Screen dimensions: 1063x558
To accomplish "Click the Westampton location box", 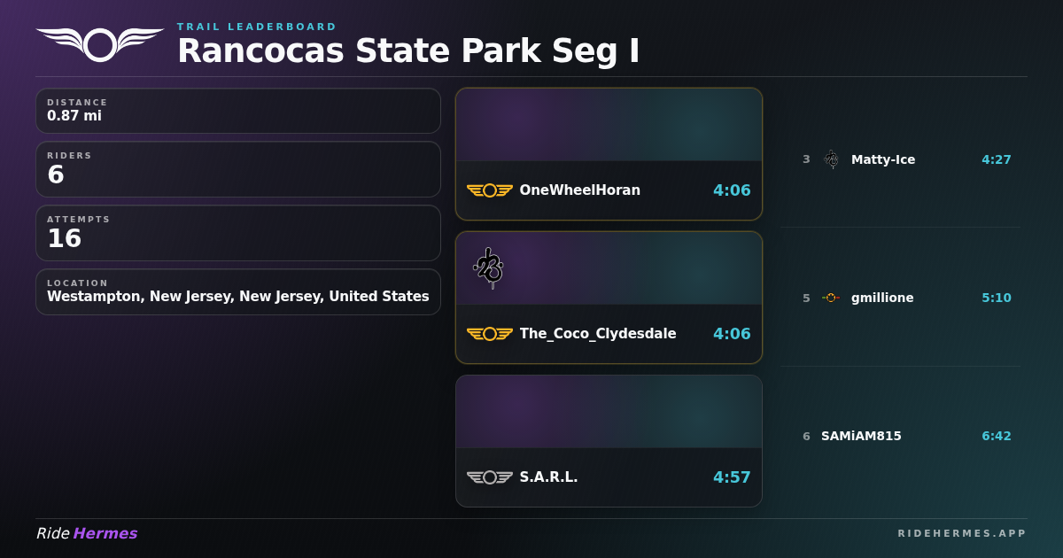I will pos(238,291).
